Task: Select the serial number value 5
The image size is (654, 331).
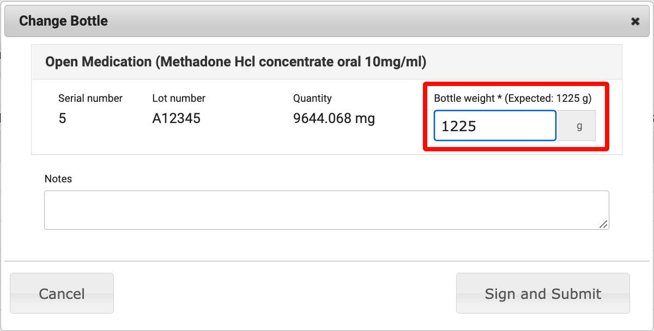Action: 62,118
